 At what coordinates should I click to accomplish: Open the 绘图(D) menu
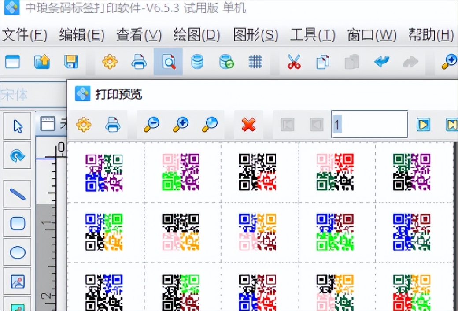(x=196, y=35)
